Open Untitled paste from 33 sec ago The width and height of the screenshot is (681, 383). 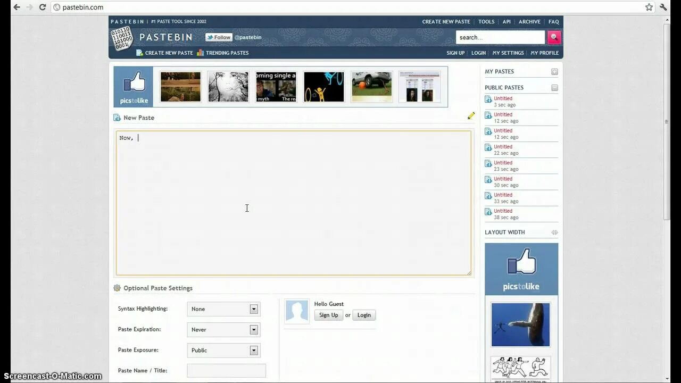pos(503,195)
